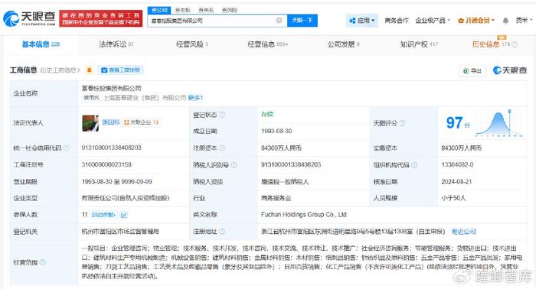This screenshot has height=289, width=536.
Task: Click the orange alert bell beside 工商信息
Action: 90,70
